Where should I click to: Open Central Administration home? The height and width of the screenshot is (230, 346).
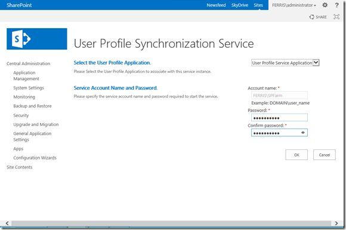[28, 64]
